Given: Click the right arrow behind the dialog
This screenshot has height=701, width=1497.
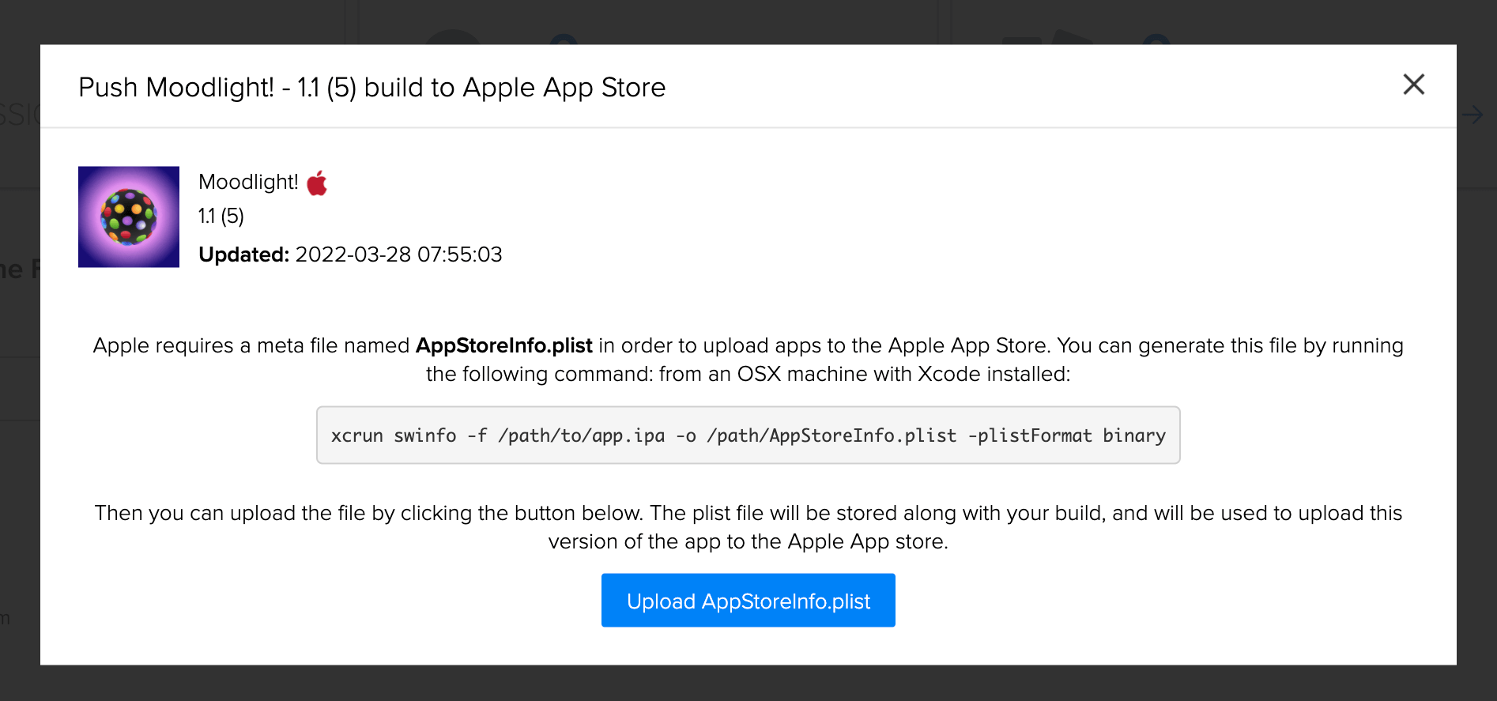Looking at the screenshot, I should click(x=1472, y=115).
